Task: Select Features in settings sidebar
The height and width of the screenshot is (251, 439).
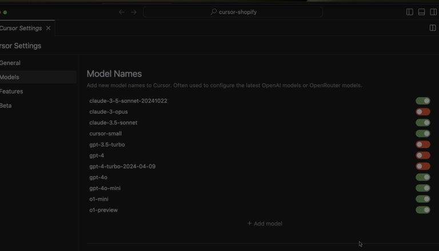Action: 11,91
